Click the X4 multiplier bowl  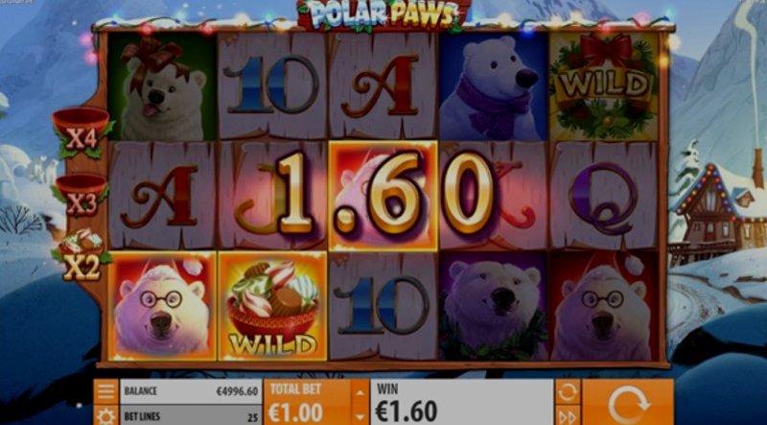click(81, 131)
